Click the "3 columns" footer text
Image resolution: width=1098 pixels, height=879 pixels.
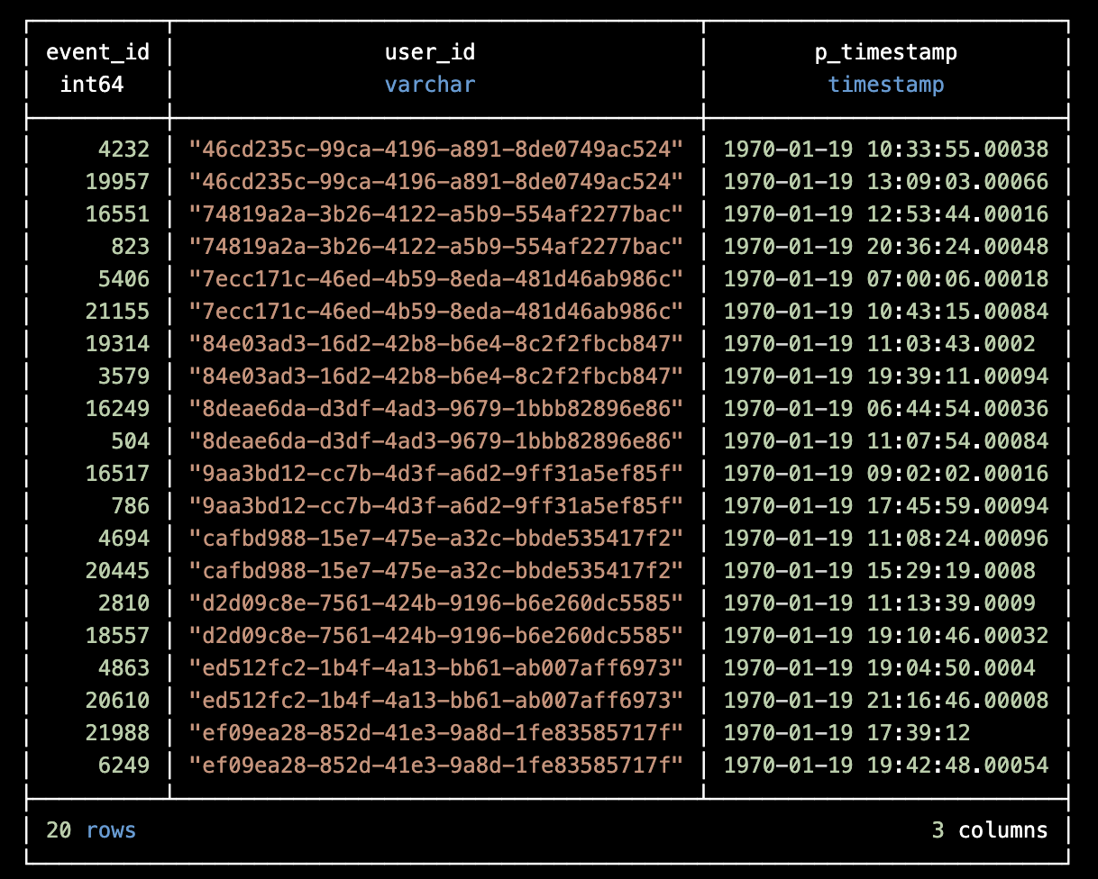[990, 830]
